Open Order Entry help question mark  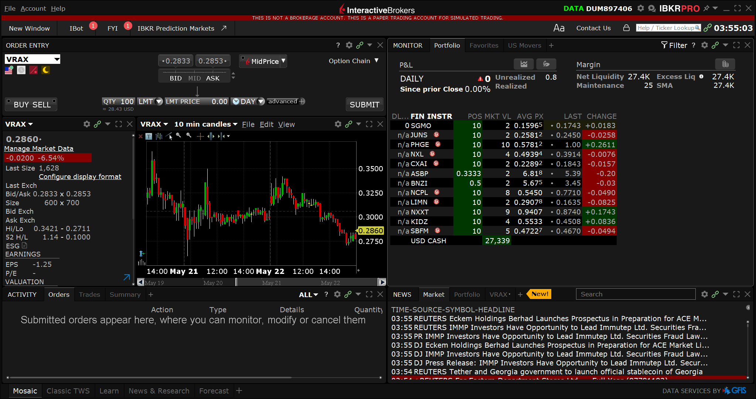click(x=338, y=45)
